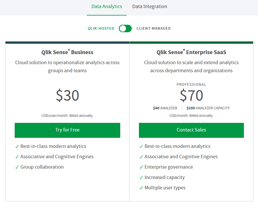Click the PROFESSIONAL label above the price
The height and width of the screenshot is (206, 258).
click(191, 85)
